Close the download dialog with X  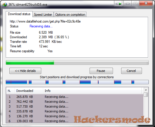click(x=146, y=4)
